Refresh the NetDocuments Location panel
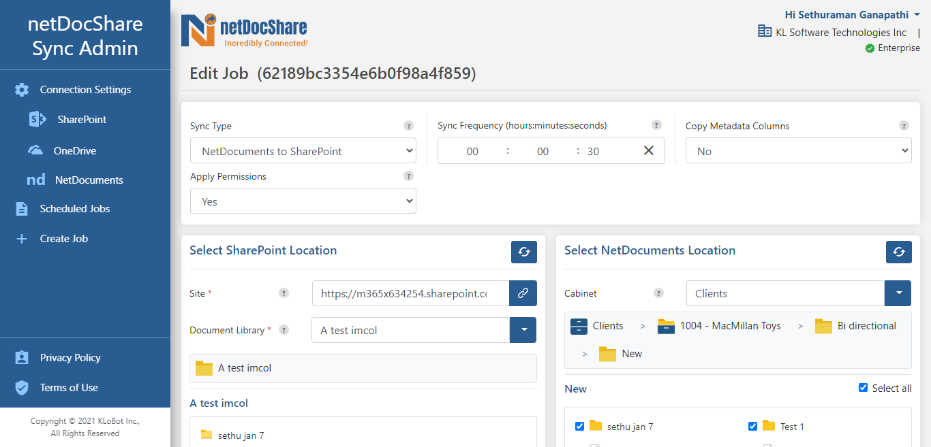 (x=899, y=252)
